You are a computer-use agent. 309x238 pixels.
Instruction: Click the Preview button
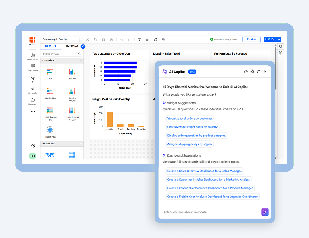251,39
